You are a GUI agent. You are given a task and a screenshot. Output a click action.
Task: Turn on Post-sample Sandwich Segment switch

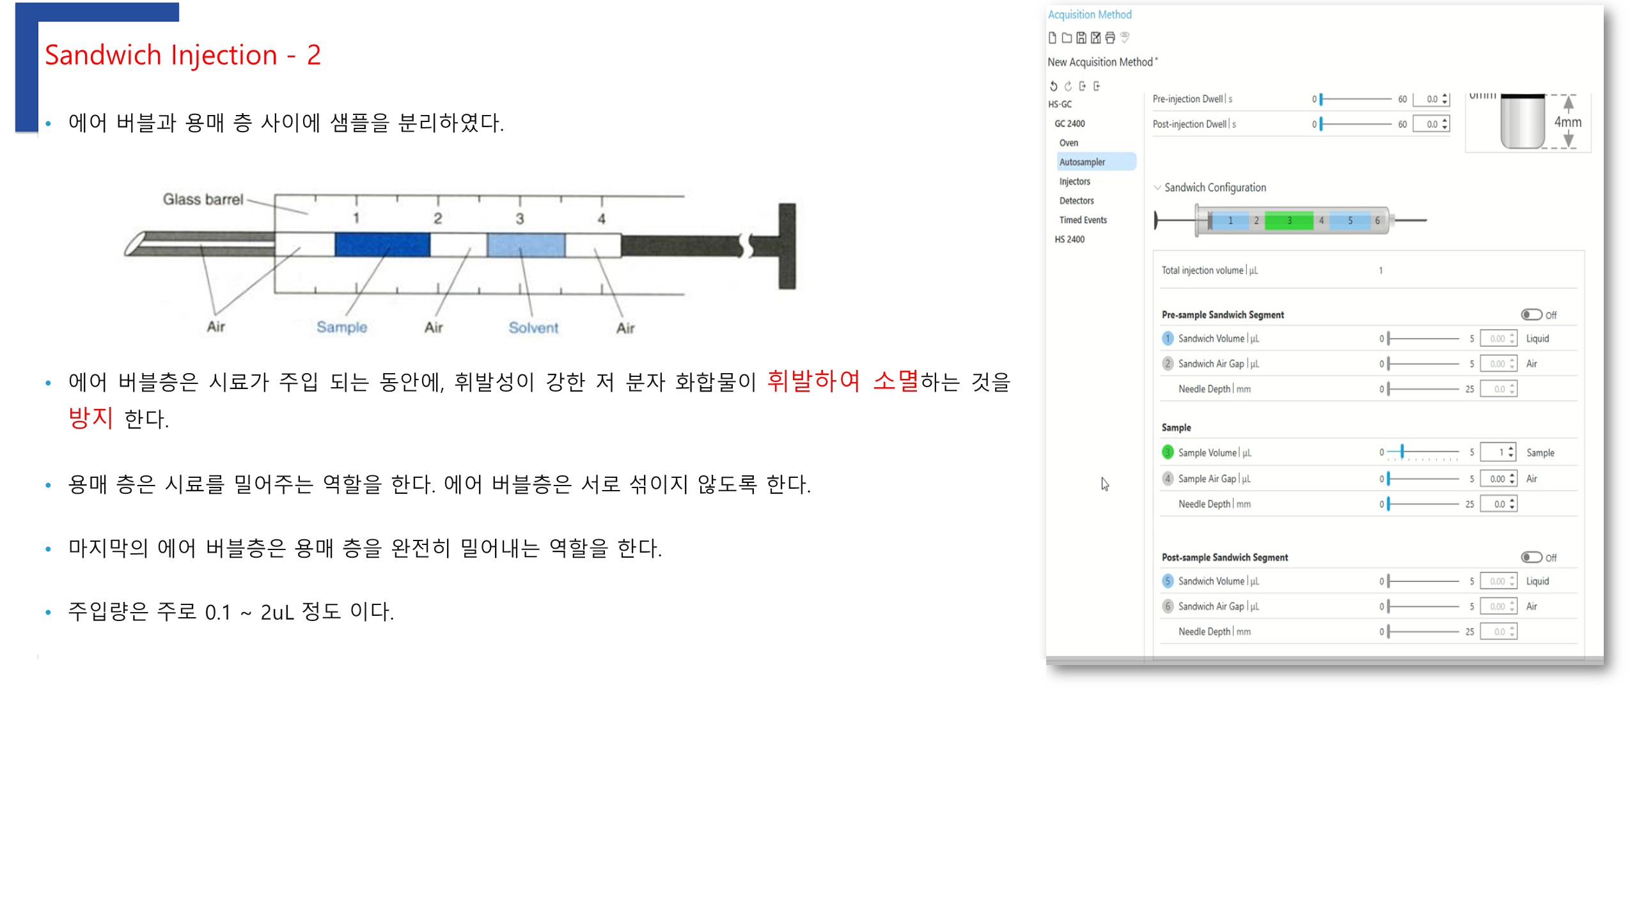point(1531,557)
